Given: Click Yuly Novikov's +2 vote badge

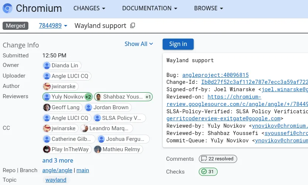Looking at the screenshot, I should (x=88, y=97).
